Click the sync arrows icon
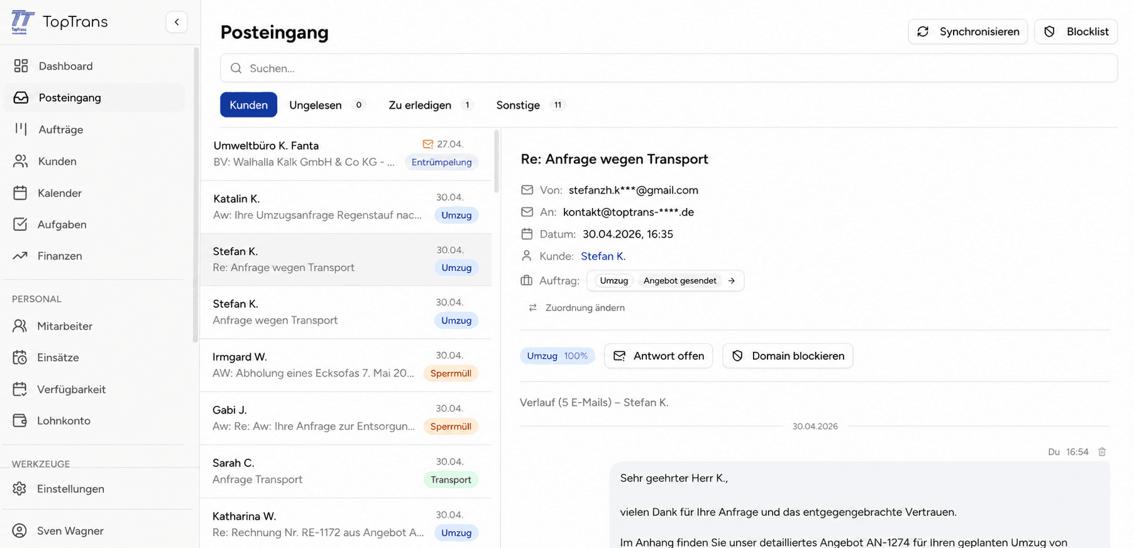 click(x=923, y=31)
